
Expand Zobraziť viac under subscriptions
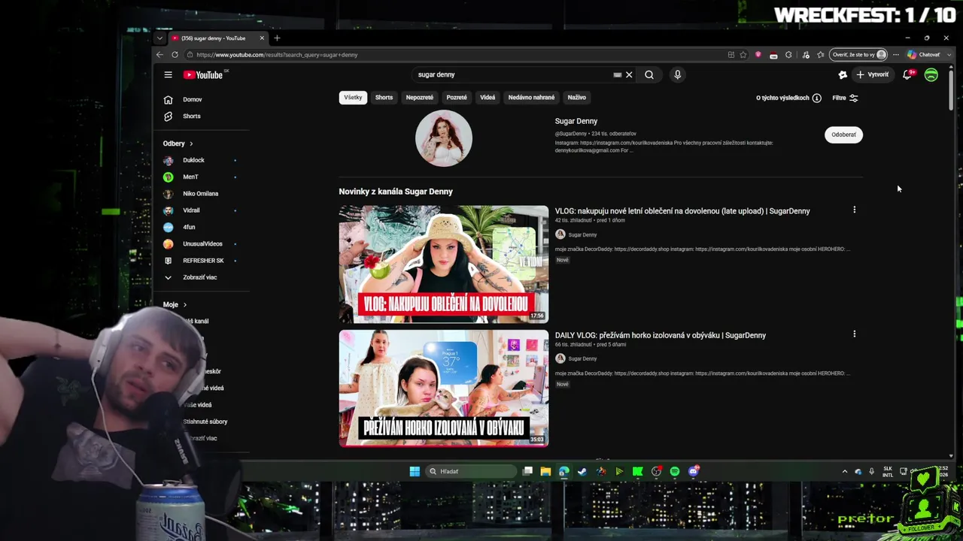199,277
